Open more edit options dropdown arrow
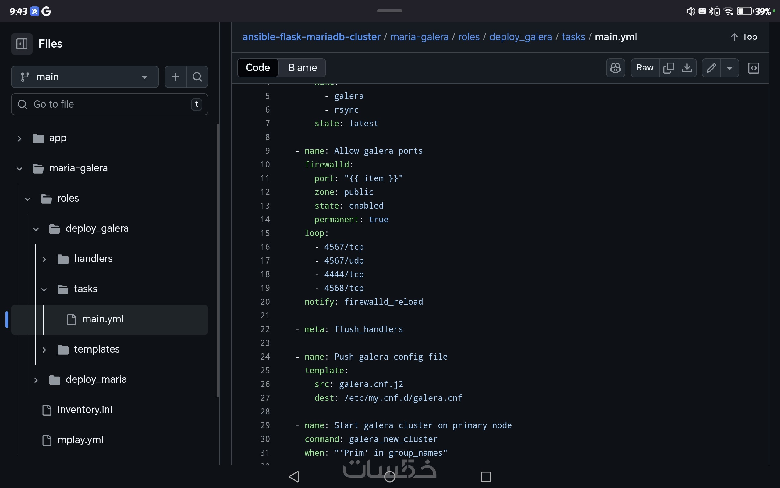 coord(729,68)
